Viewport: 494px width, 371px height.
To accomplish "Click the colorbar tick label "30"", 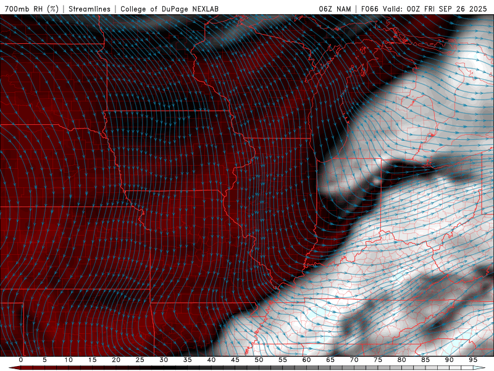I will (x=164, y=360).
